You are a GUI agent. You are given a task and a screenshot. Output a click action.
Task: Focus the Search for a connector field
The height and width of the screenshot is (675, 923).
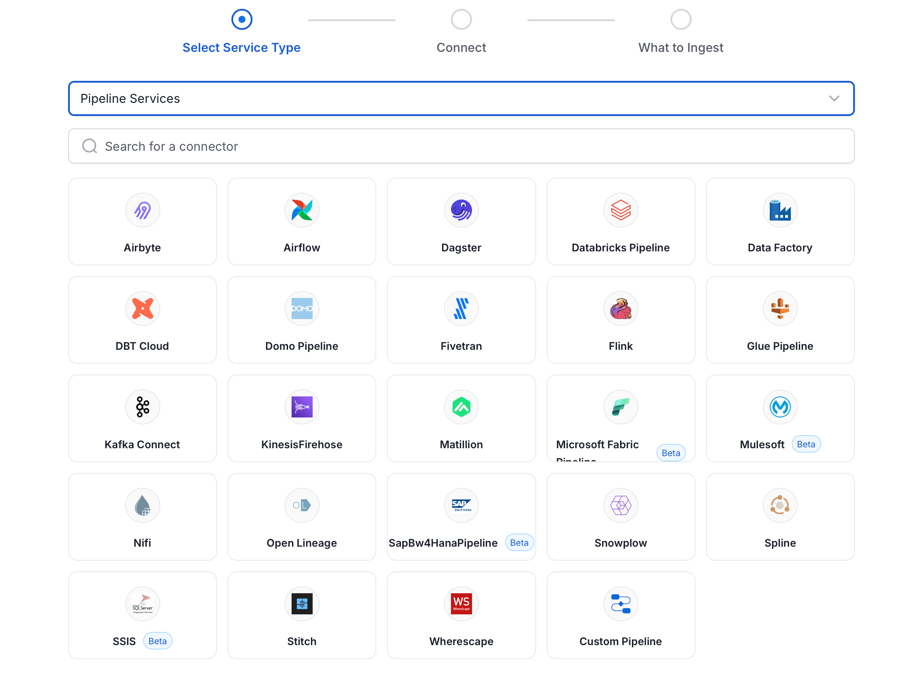click(x=461, y=146)
